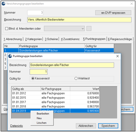Click the 'Gültig für' column header in background table

click(99, 46)
